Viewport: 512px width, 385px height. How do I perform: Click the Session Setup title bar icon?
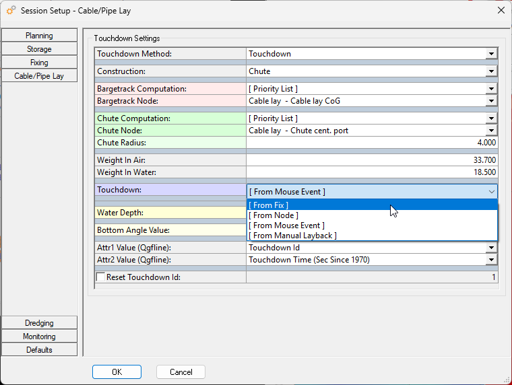pyautogui.click(x=11, y=10)
